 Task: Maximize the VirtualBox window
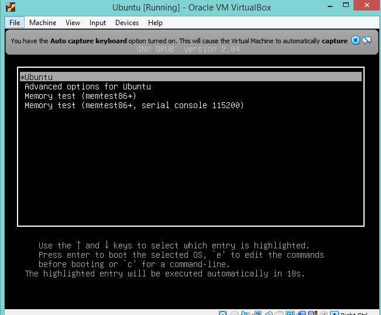pos(346,5)
